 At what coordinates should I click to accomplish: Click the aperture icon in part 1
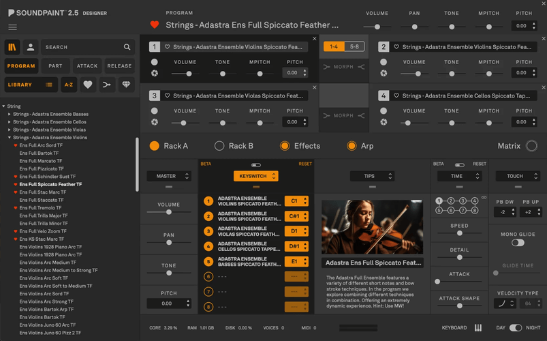coord(155,73)
